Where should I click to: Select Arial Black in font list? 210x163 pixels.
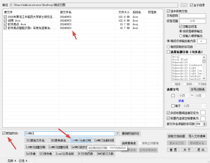180,59
